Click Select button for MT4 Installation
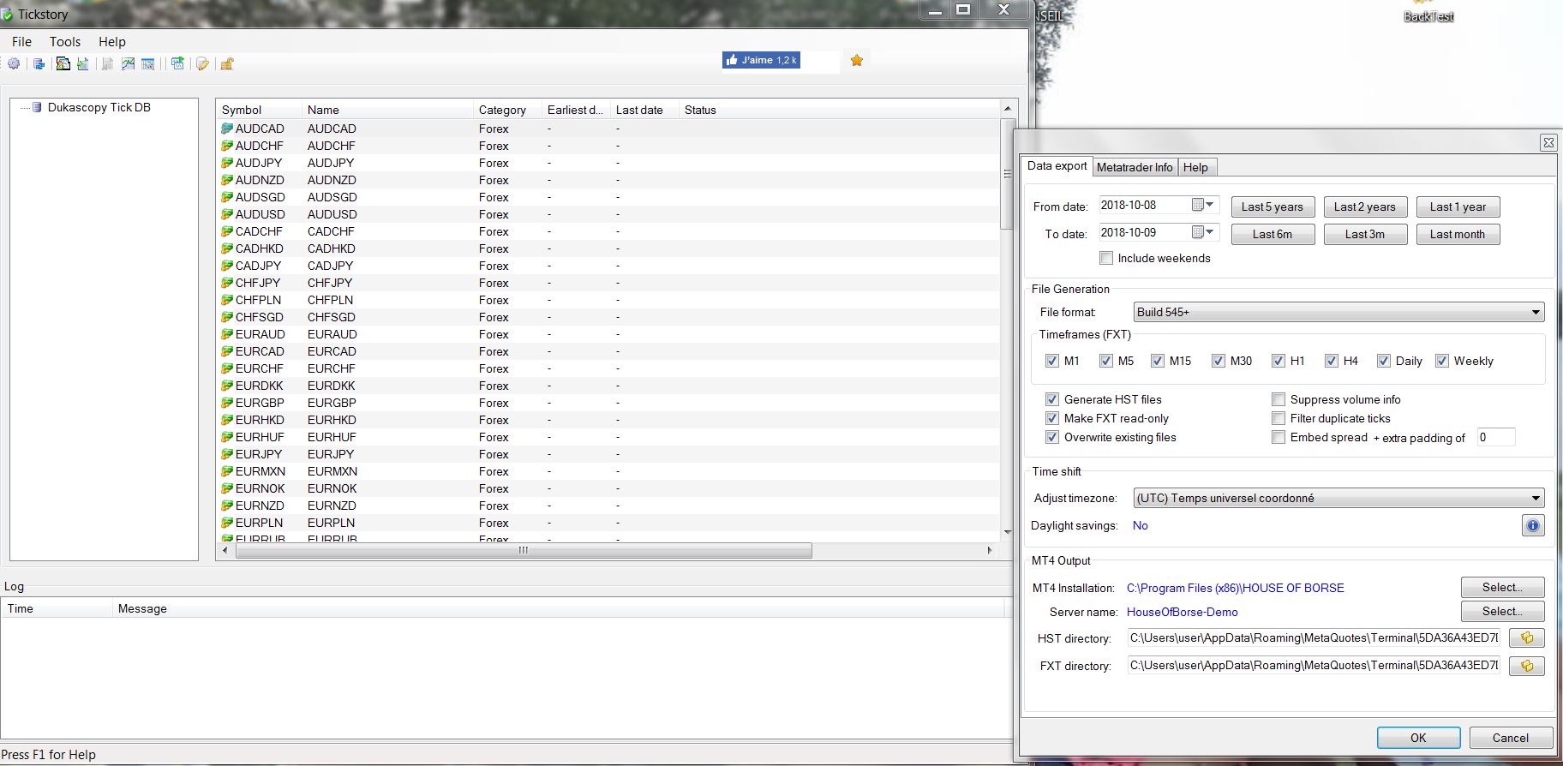This screenshot has height=766, width=1563. coord(1502,587)
